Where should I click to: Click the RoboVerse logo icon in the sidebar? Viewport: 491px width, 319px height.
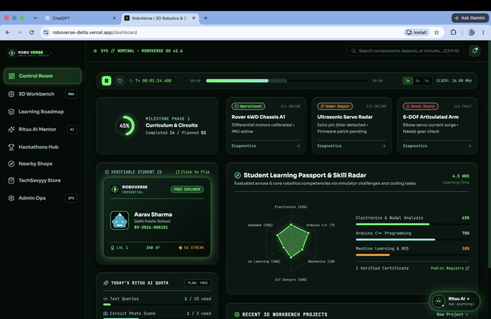tap(12, 53)
